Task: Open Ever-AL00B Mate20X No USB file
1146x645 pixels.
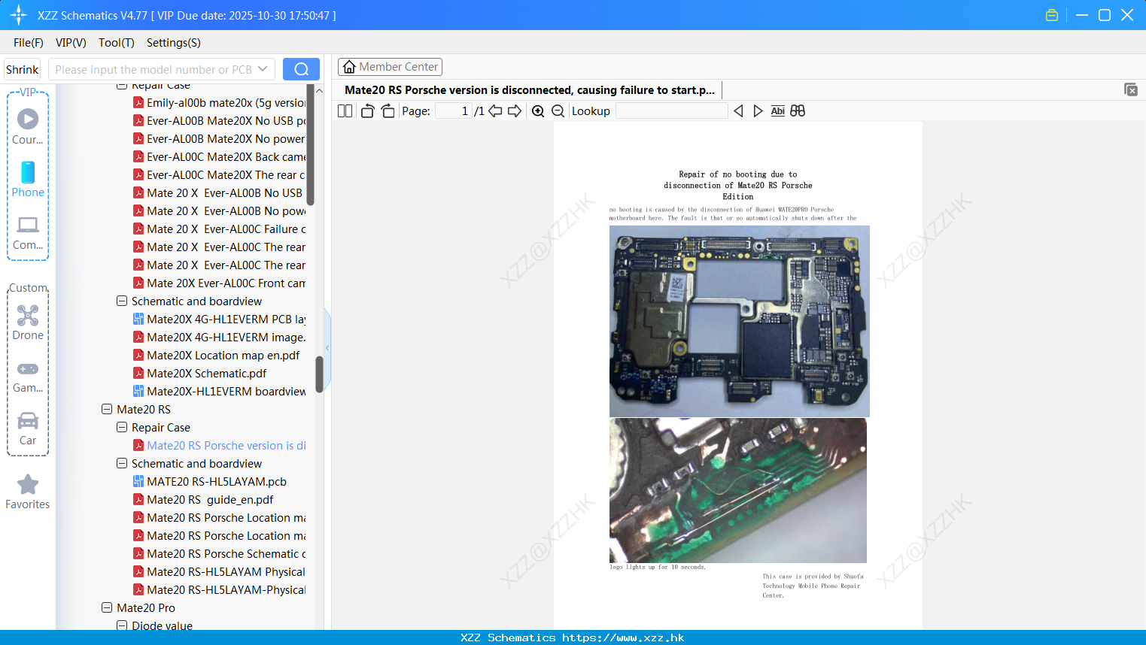Action: [x=219, y=121]
